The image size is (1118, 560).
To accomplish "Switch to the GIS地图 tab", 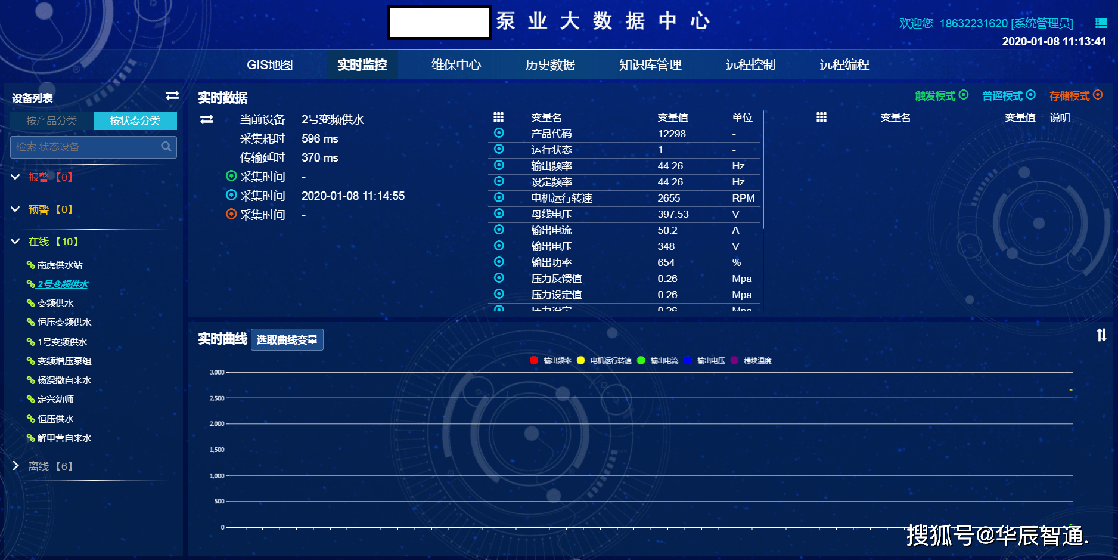I will 269,65.
